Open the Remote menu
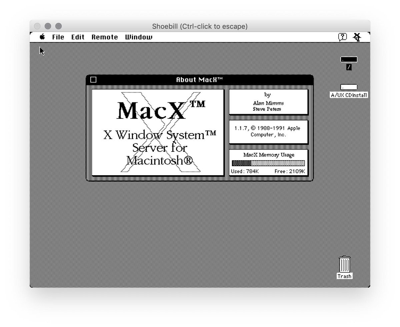Image resolution: width=400 pixels, height=327 pixels. point(105,37)
